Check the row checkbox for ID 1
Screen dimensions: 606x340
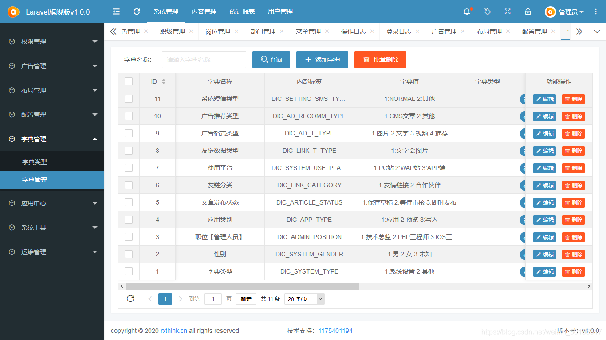129,271
